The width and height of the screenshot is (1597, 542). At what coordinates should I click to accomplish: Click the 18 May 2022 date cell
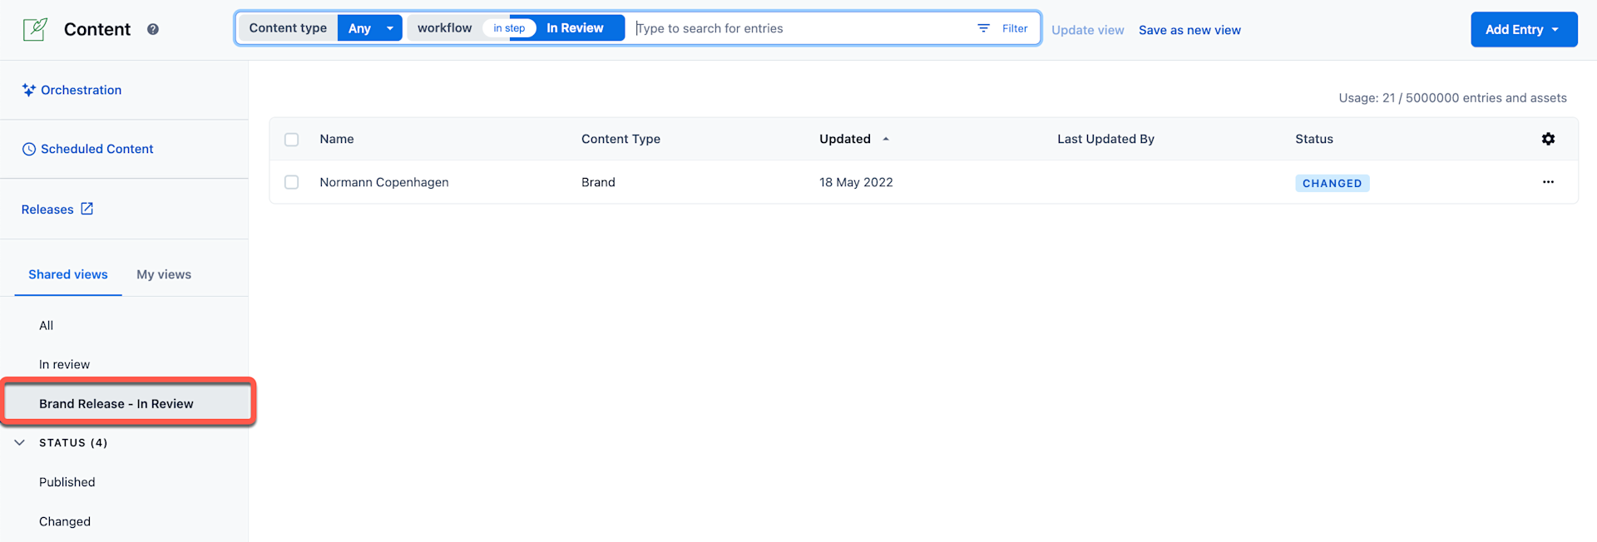(x=856, y=182)
